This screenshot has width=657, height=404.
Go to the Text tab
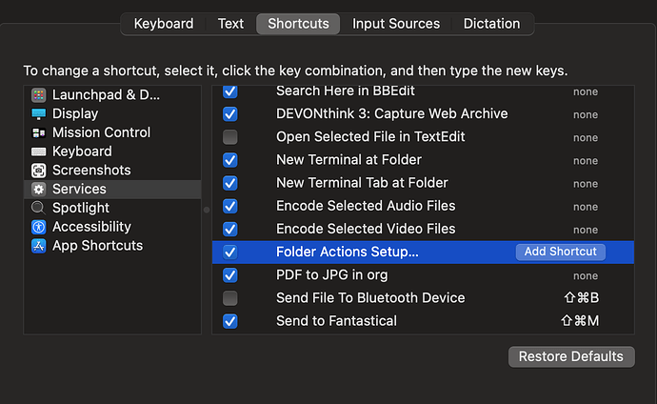[230, 24]
